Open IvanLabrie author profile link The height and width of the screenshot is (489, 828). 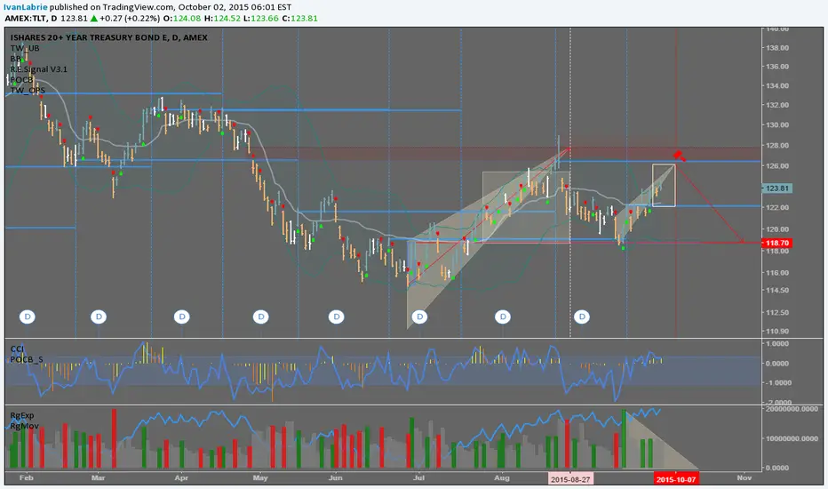(x=26, y=7)
